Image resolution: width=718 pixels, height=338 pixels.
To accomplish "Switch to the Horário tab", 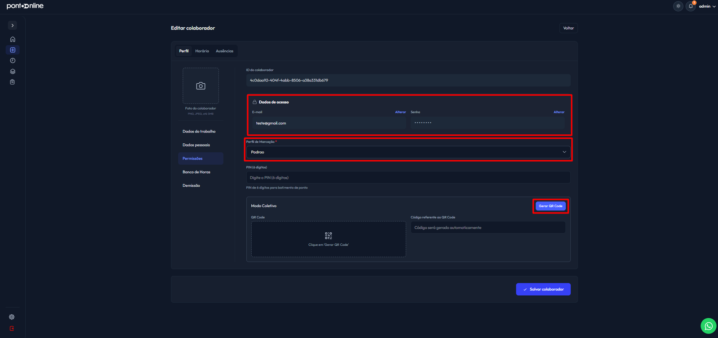I will [x=202, y=51].
